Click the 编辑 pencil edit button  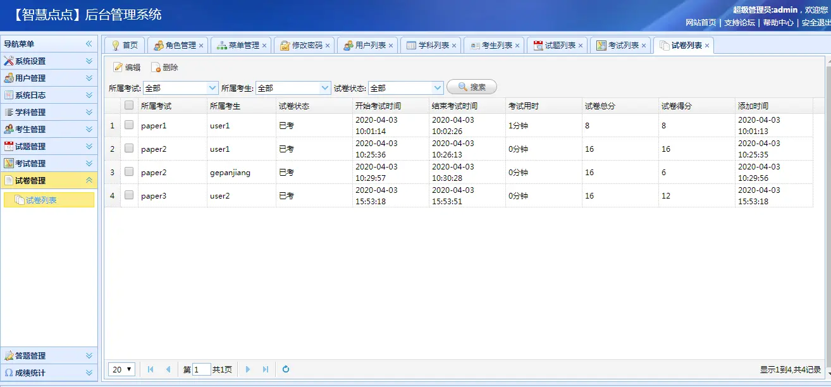(x=126, y=68)
